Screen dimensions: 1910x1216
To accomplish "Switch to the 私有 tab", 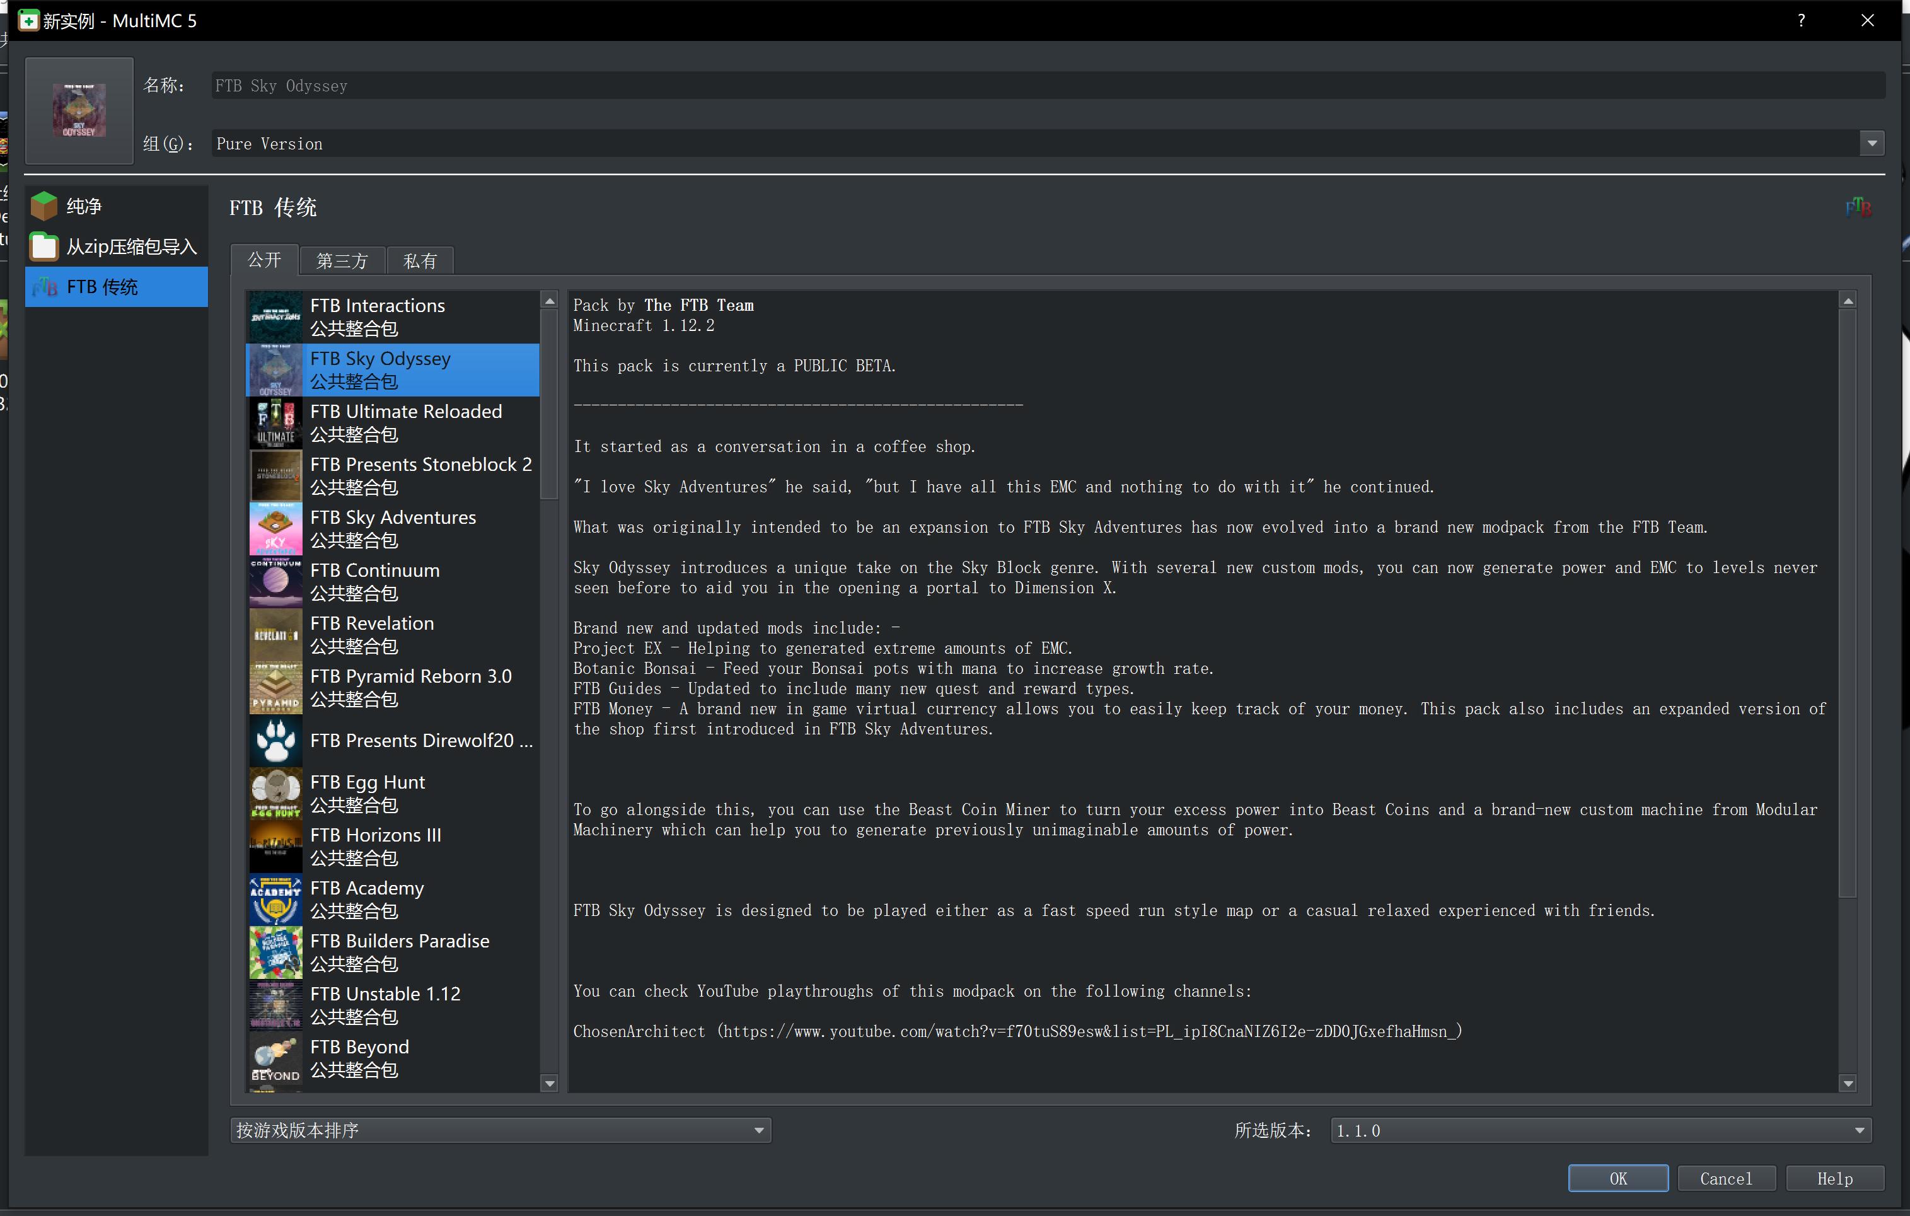I will [x=420, y=261].
